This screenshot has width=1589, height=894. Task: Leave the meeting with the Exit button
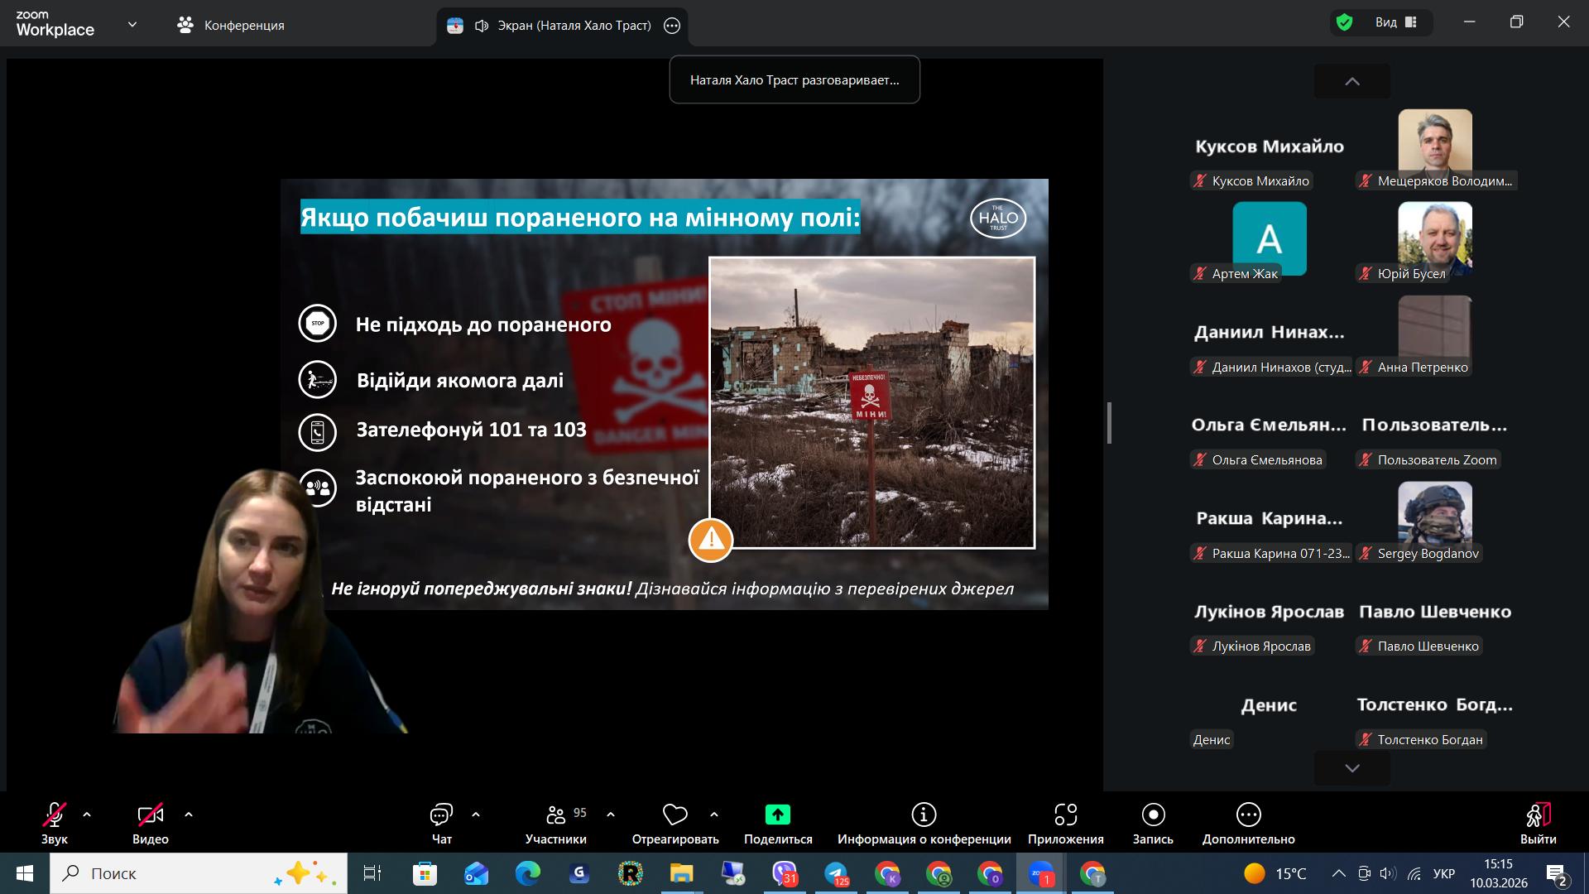(x=1538, y=815)
